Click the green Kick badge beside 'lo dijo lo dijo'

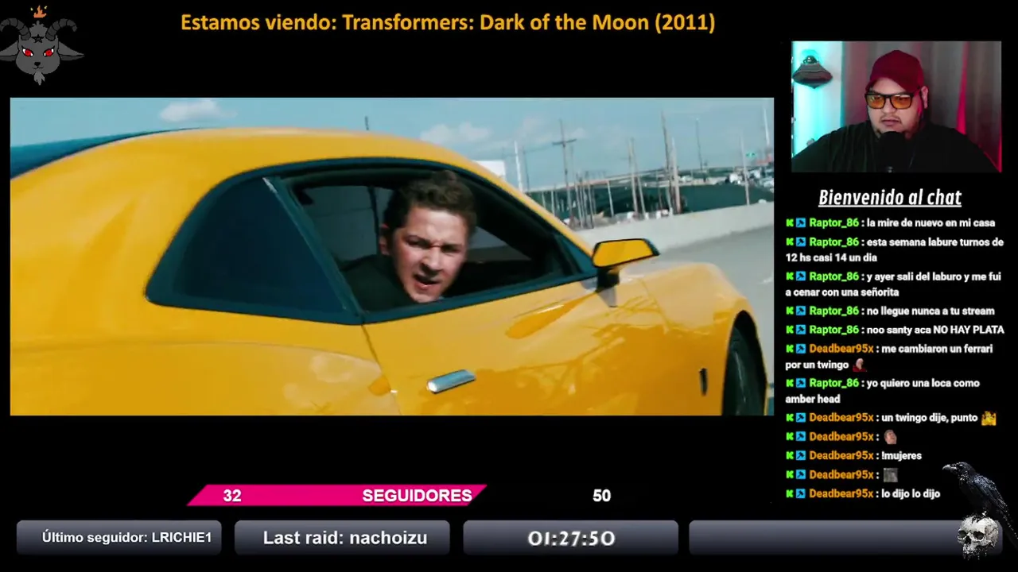(x=790, y=494)
